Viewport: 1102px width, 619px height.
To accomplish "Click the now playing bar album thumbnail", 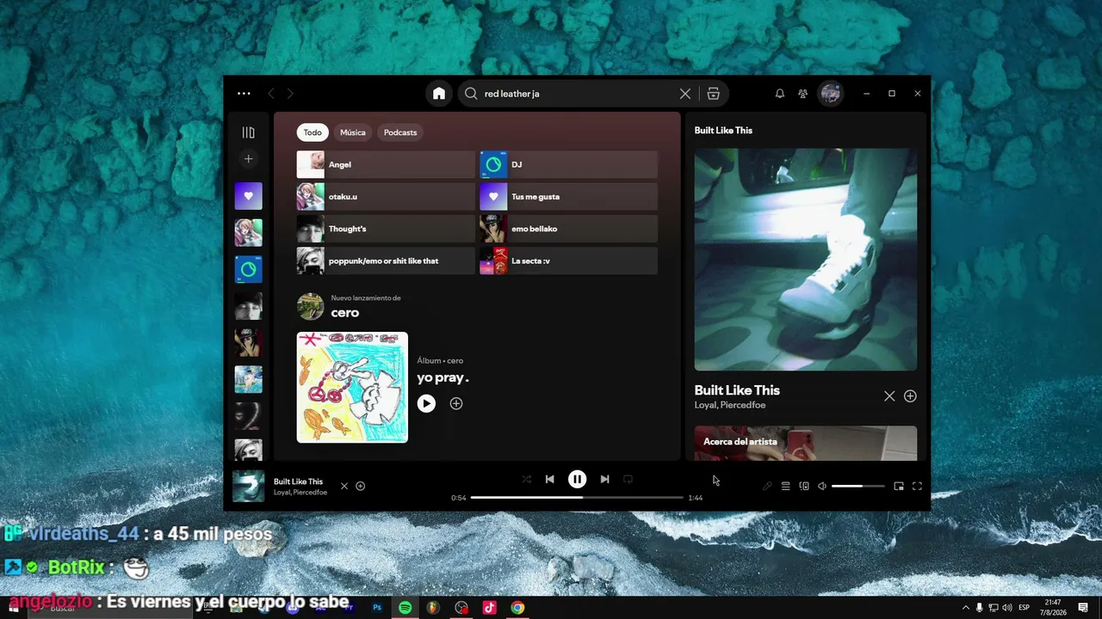I will coord(249,486).
